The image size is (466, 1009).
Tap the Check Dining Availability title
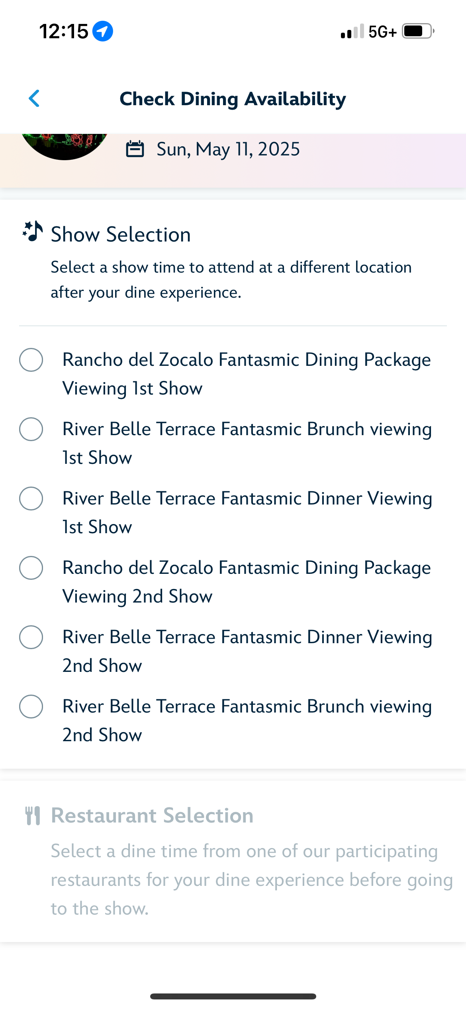(x=233, y=99)
